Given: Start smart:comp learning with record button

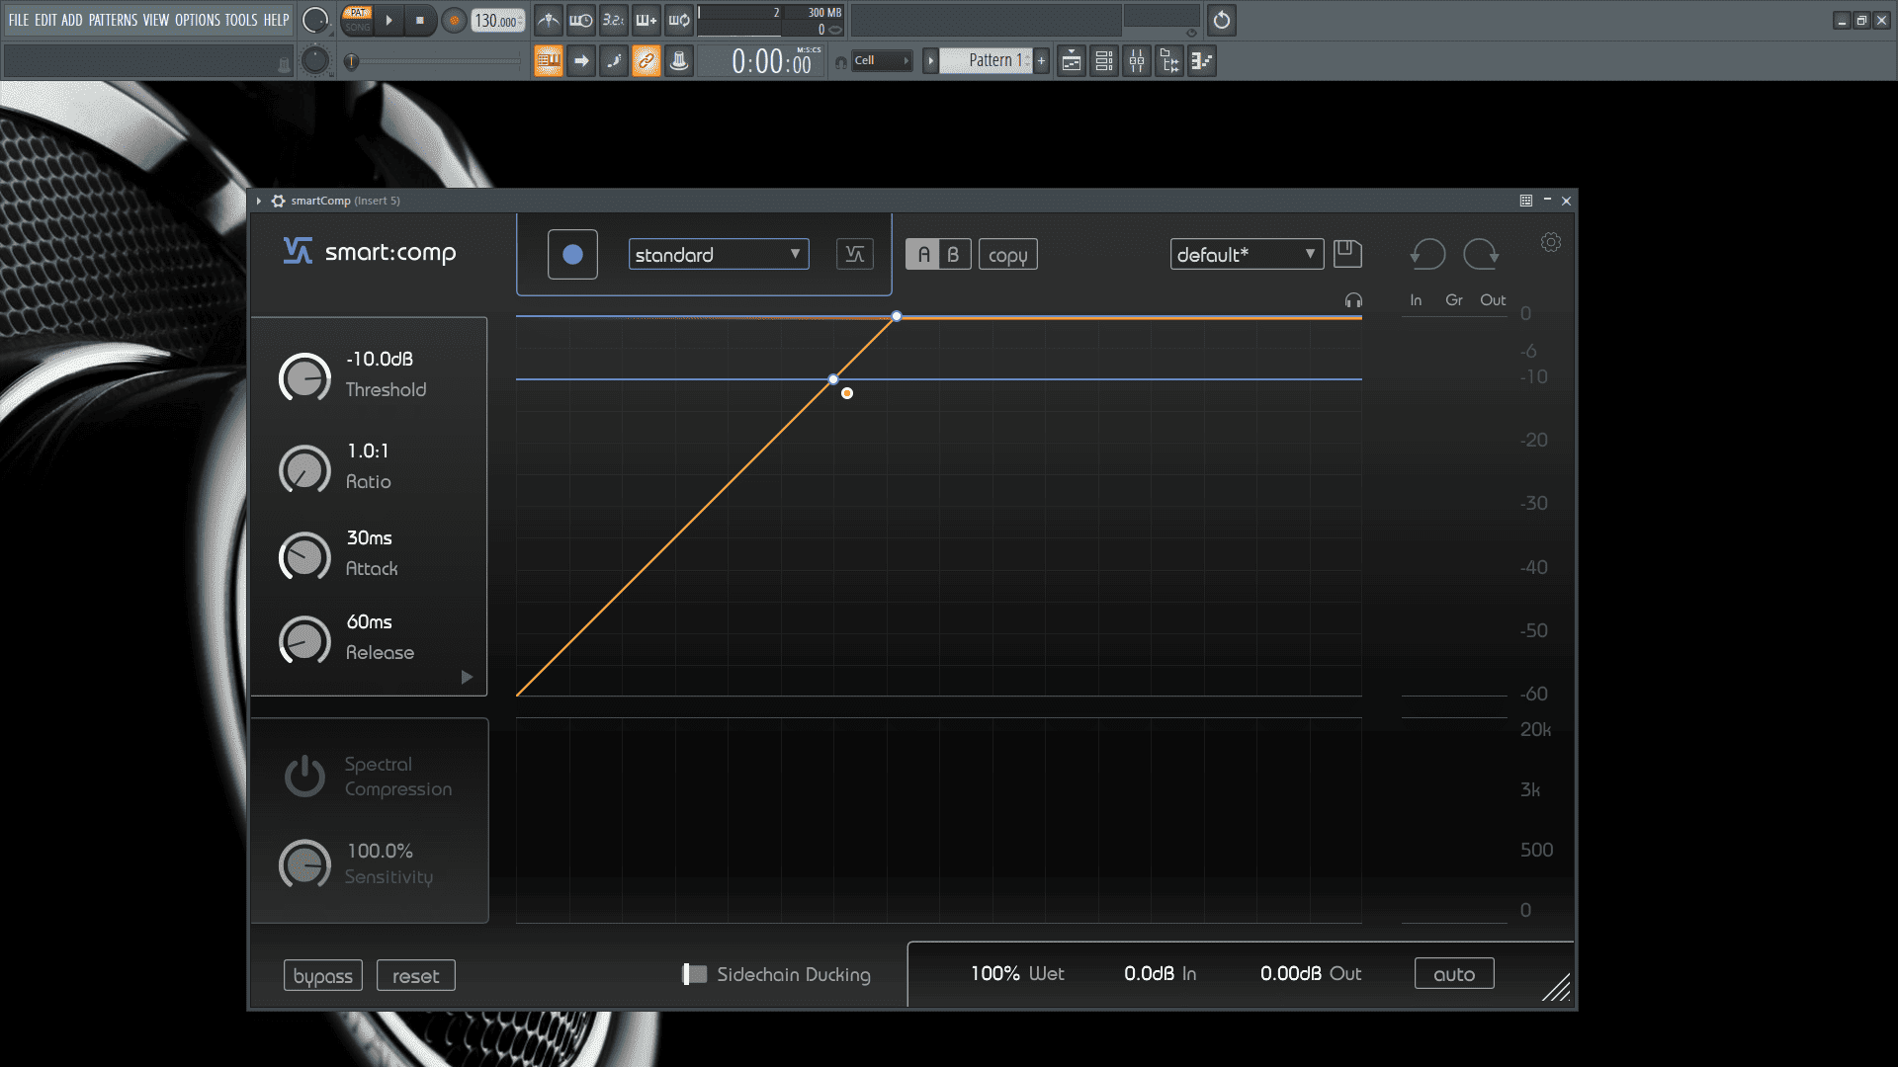Looking at the screenshot, I should click(x=572, y=255).
